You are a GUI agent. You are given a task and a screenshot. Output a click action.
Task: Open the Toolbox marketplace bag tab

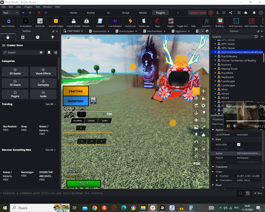tap(8, 37)
